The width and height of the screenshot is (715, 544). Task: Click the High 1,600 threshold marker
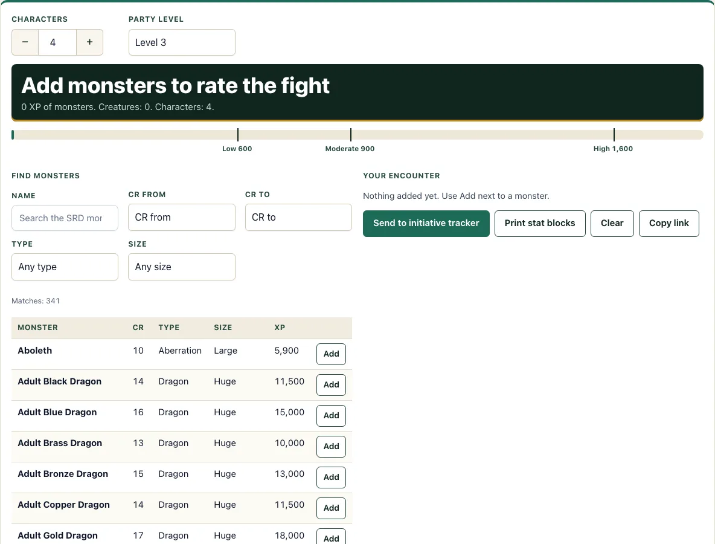coord(614,149)
